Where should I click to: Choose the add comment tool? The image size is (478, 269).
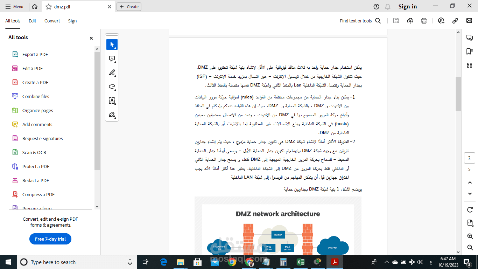pos(112,58)
